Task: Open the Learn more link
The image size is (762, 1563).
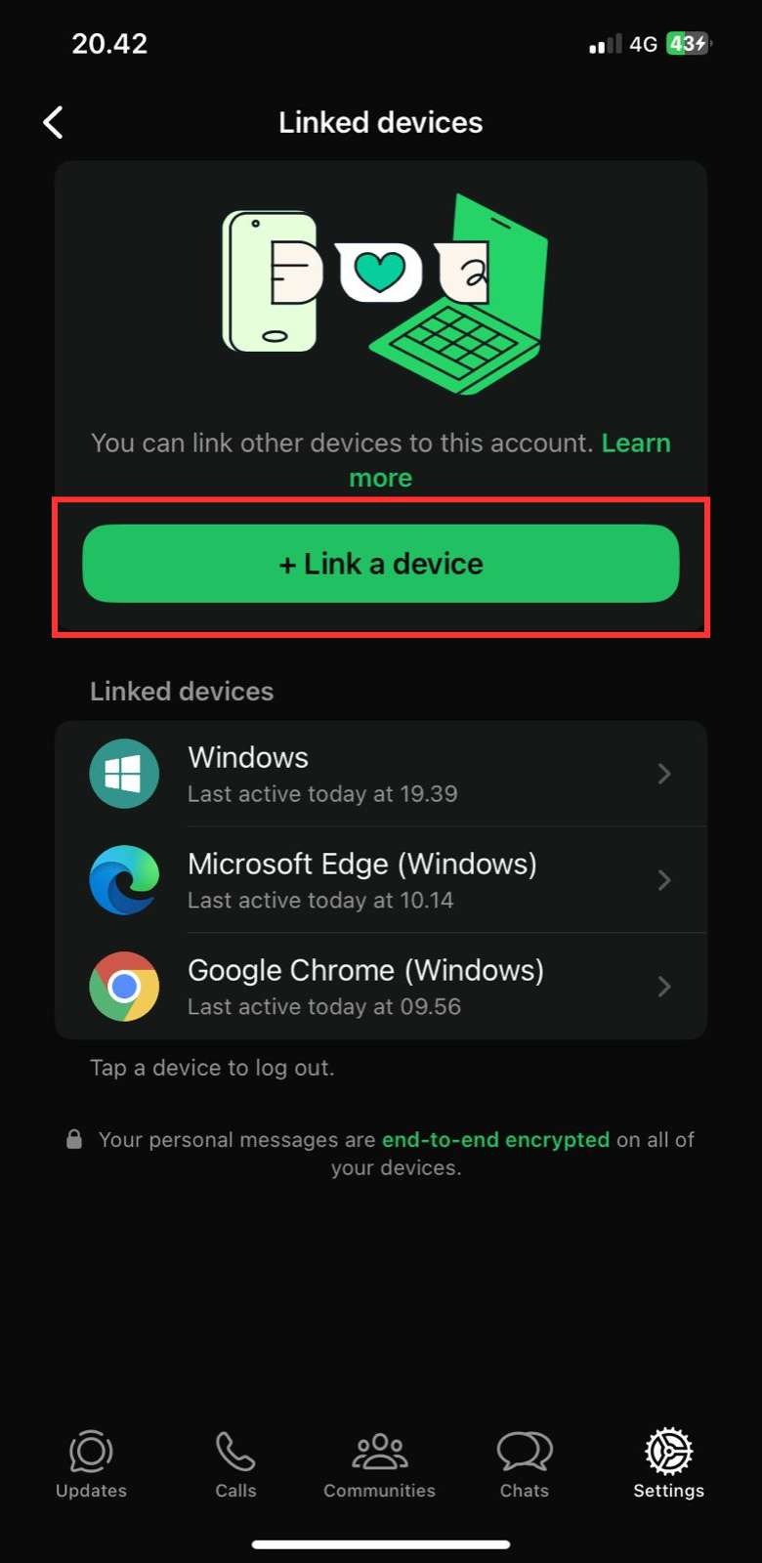Action: tap(509, 460)
